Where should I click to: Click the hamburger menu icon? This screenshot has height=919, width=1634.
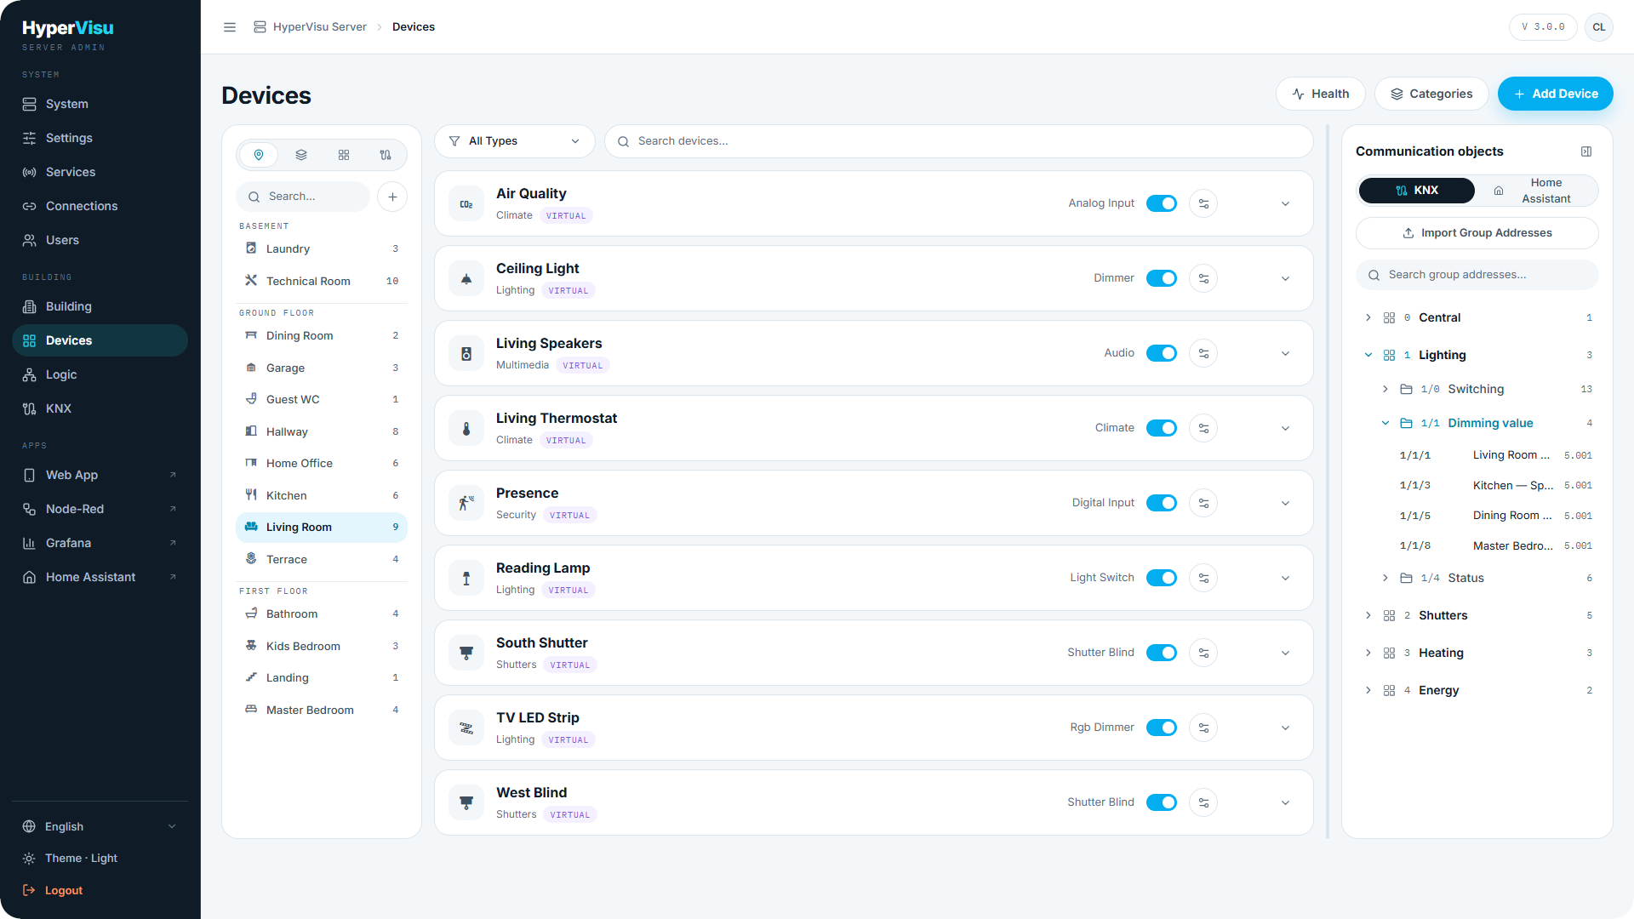click(x=230, y=27)
